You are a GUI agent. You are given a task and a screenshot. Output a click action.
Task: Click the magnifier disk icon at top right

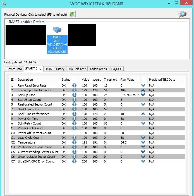click(182, 14)
